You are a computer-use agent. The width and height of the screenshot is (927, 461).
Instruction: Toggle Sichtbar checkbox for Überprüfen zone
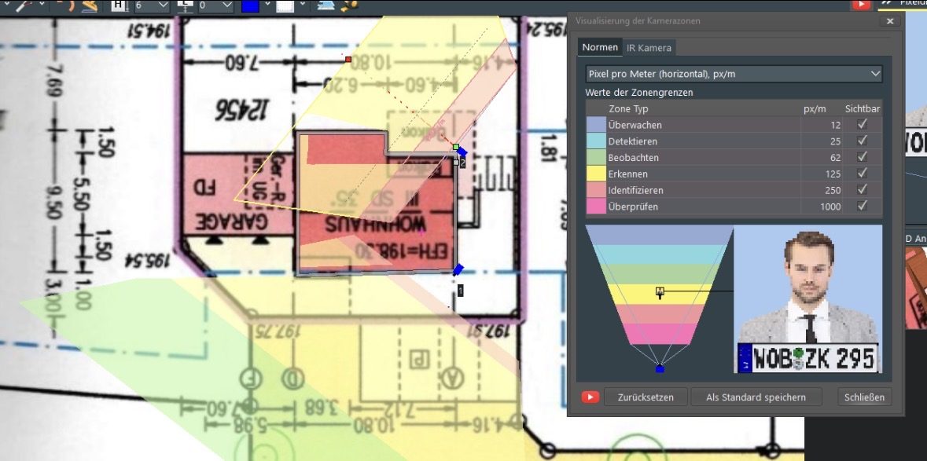click(863, 207)
